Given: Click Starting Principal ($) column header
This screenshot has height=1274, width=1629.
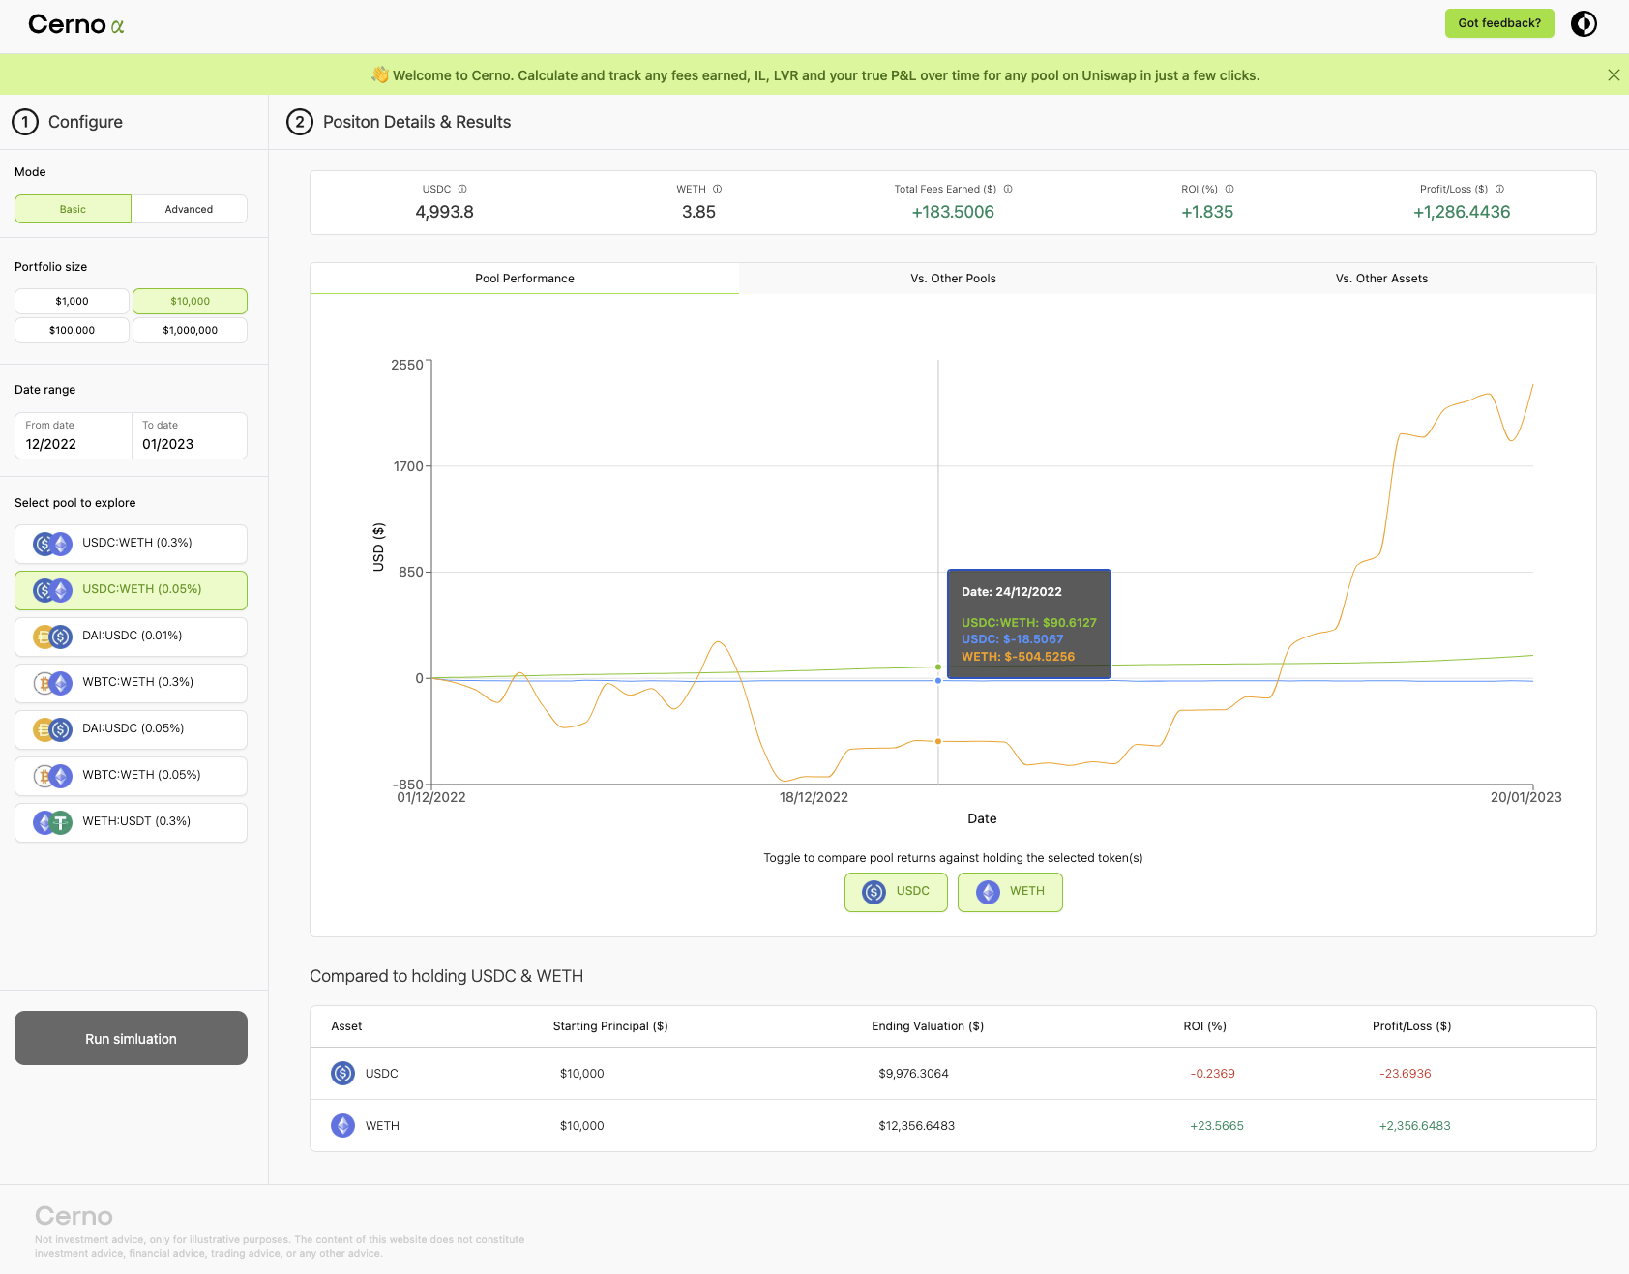Looking at the screenshot, I should point(610,1026).
